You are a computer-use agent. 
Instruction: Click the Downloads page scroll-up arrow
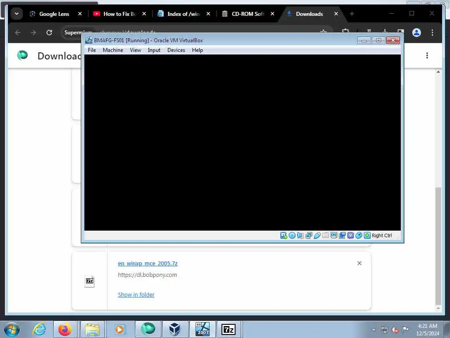pos(438,72)
